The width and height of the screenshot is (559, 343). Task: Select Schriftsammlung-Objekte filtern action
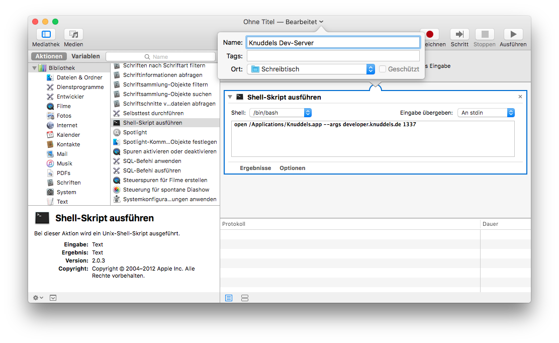pos(165,85)
